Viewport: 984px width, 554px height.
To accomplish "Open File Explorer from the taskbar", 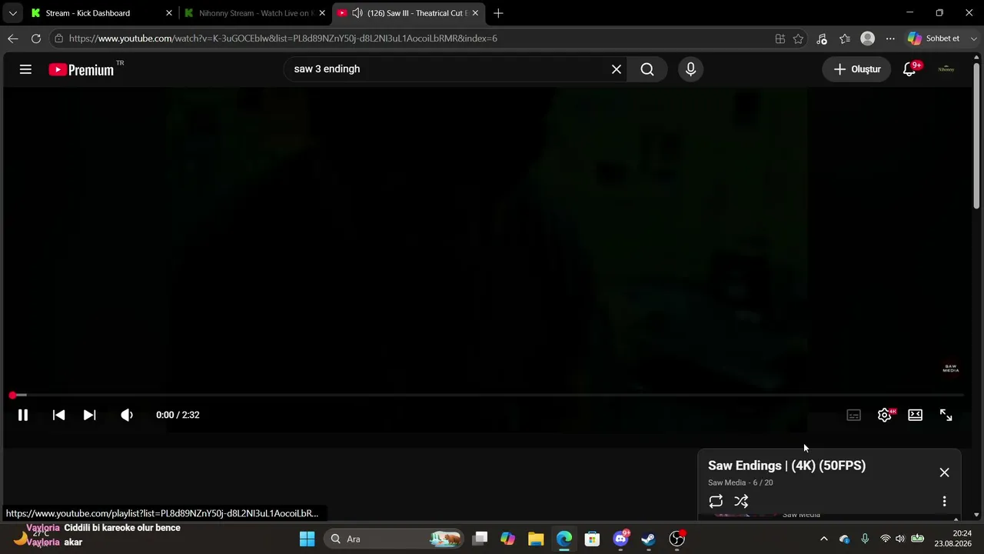I will pyautogui.click(x=536, y=539).
